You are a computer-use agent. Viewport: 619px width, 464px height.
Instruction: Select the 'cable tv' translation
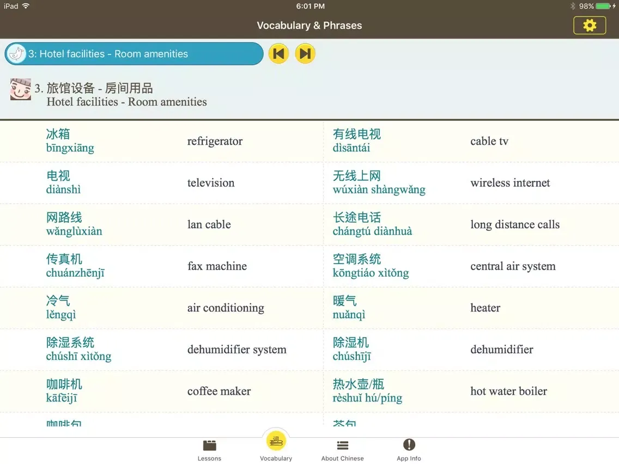[x=489, y=141]
